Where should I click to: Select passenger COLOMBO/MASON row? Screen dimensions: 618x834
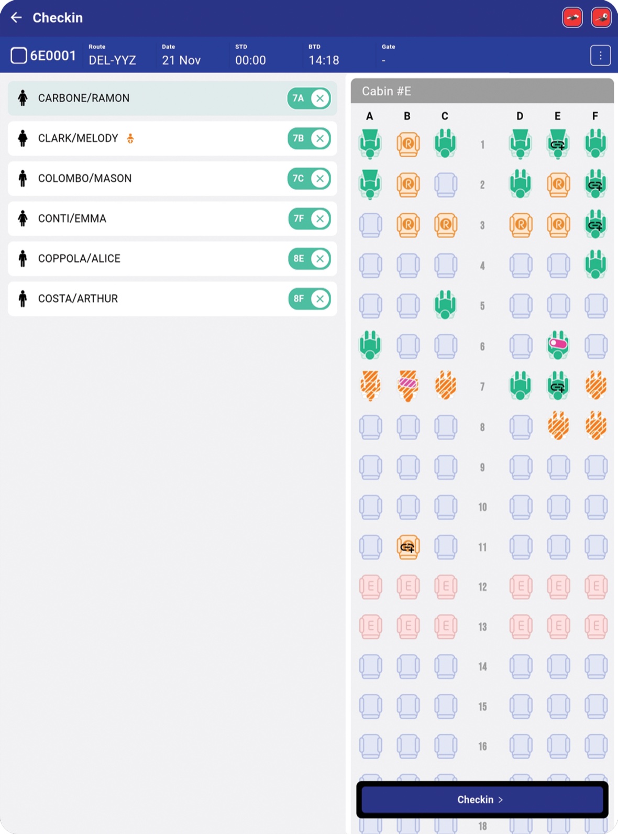(x=172, y=179)
